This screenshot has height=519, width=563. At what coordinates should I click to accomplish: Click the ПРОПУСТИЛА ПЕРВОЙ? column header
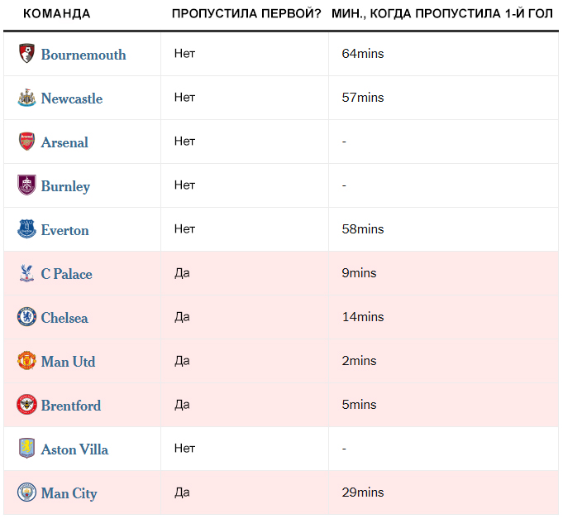pyautogui.click(x=246, y=13)
